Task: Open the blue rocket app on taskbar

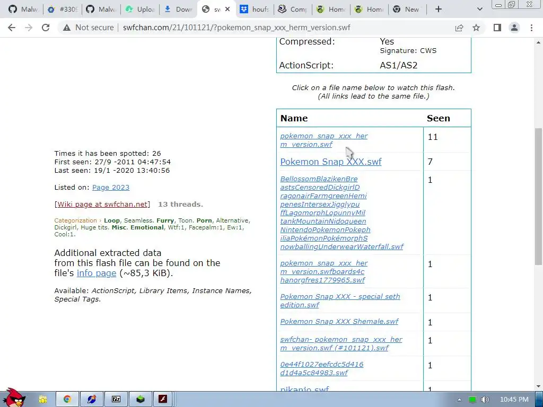Action: coord(92,400)
